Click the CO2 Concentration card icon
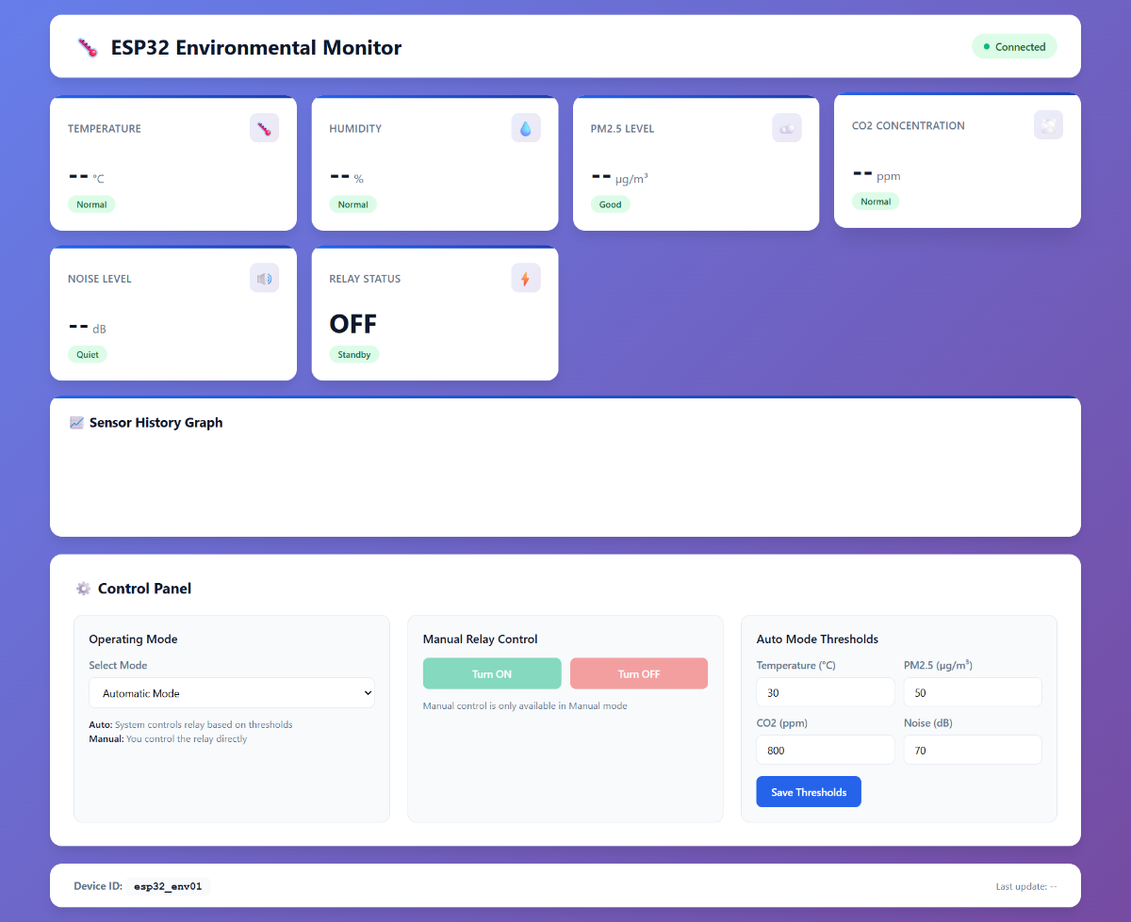The height and width of the screenshot is (922, 1131). coord(1048,125)
